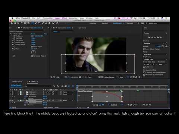Enable Full Screen checkbox in Preview
The height and width of the screenshot is (134, 179).
pos(144,67)
